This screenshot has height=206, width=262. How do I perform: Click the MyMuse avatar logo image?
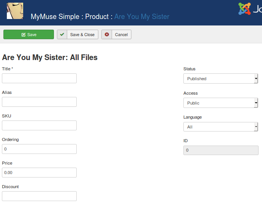coord(15,11)
